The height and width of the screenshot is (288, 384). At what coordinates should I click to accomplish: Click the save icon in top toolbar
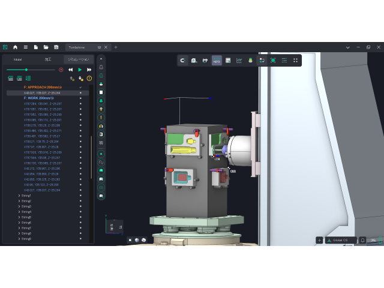click(56, 47)
